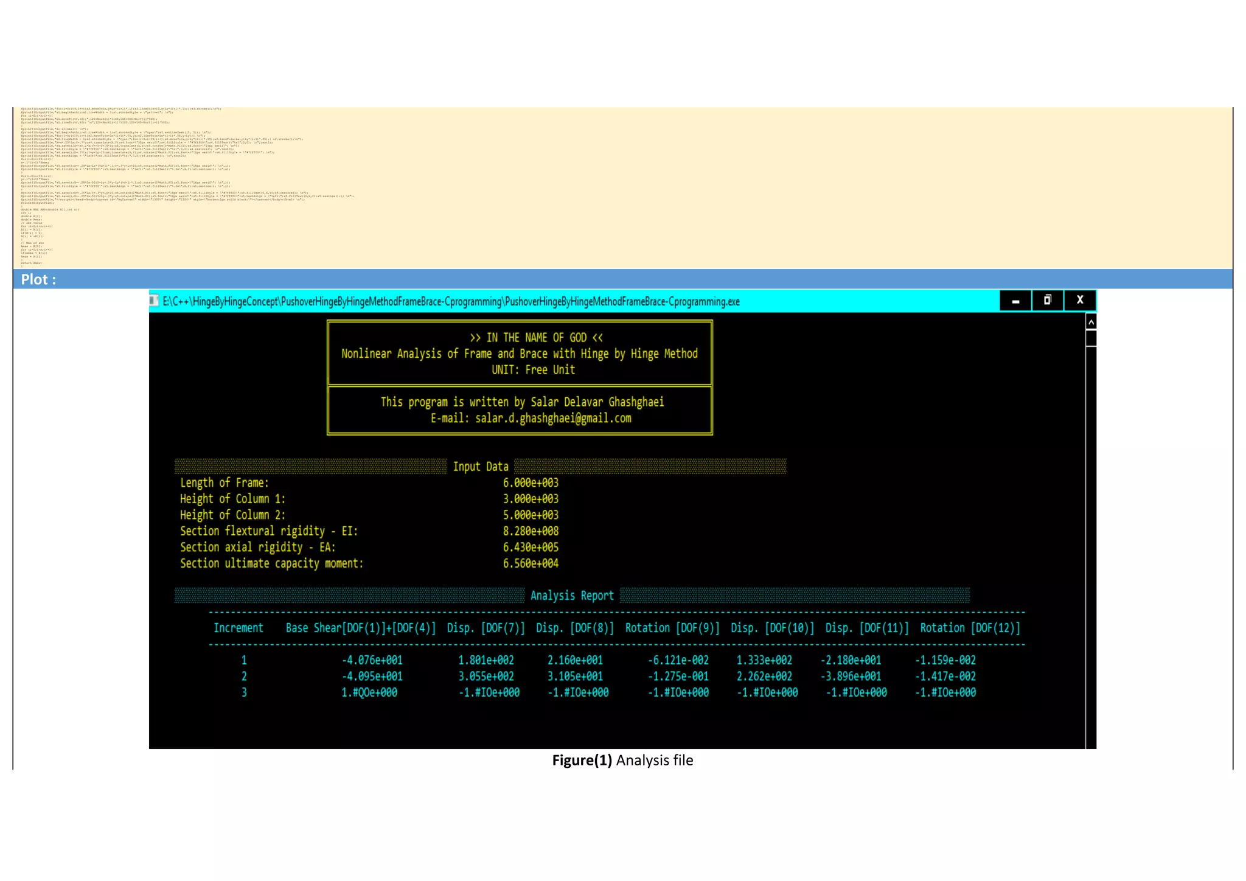Click the 'Disp. [DOF(8)]' column header
This screenshot has height=881, width=1246.
(575, 628)
